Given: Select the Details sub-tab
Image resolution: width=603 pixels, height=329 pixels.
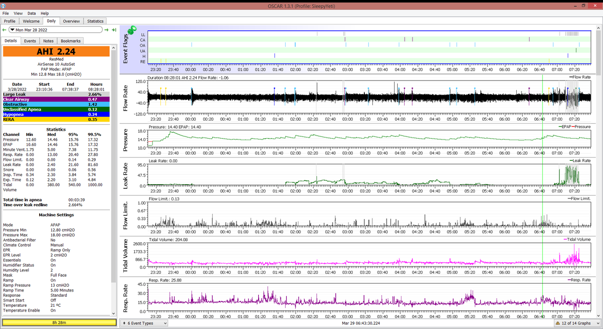Looking at the screenshot, I should tap(11, 40).
